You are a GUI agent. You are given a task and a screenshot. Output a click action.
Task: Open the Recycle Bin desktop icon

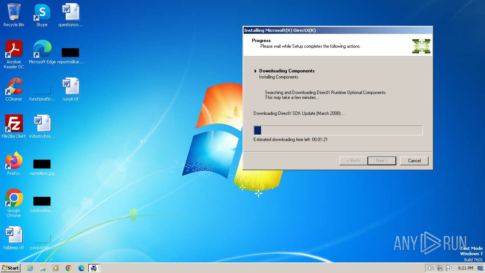[14, 15]
